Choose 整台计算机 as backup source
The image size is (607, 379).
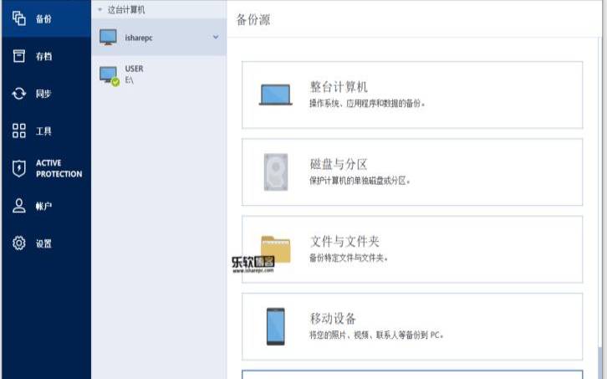[x=412, y=95]
